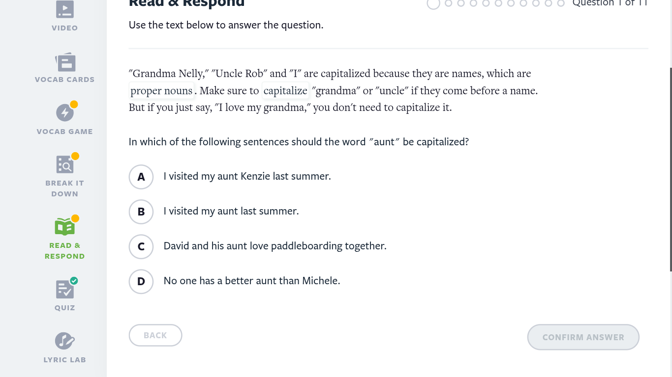Choose answer A radio circle
The image size is (672, 377).
[141, 177]
